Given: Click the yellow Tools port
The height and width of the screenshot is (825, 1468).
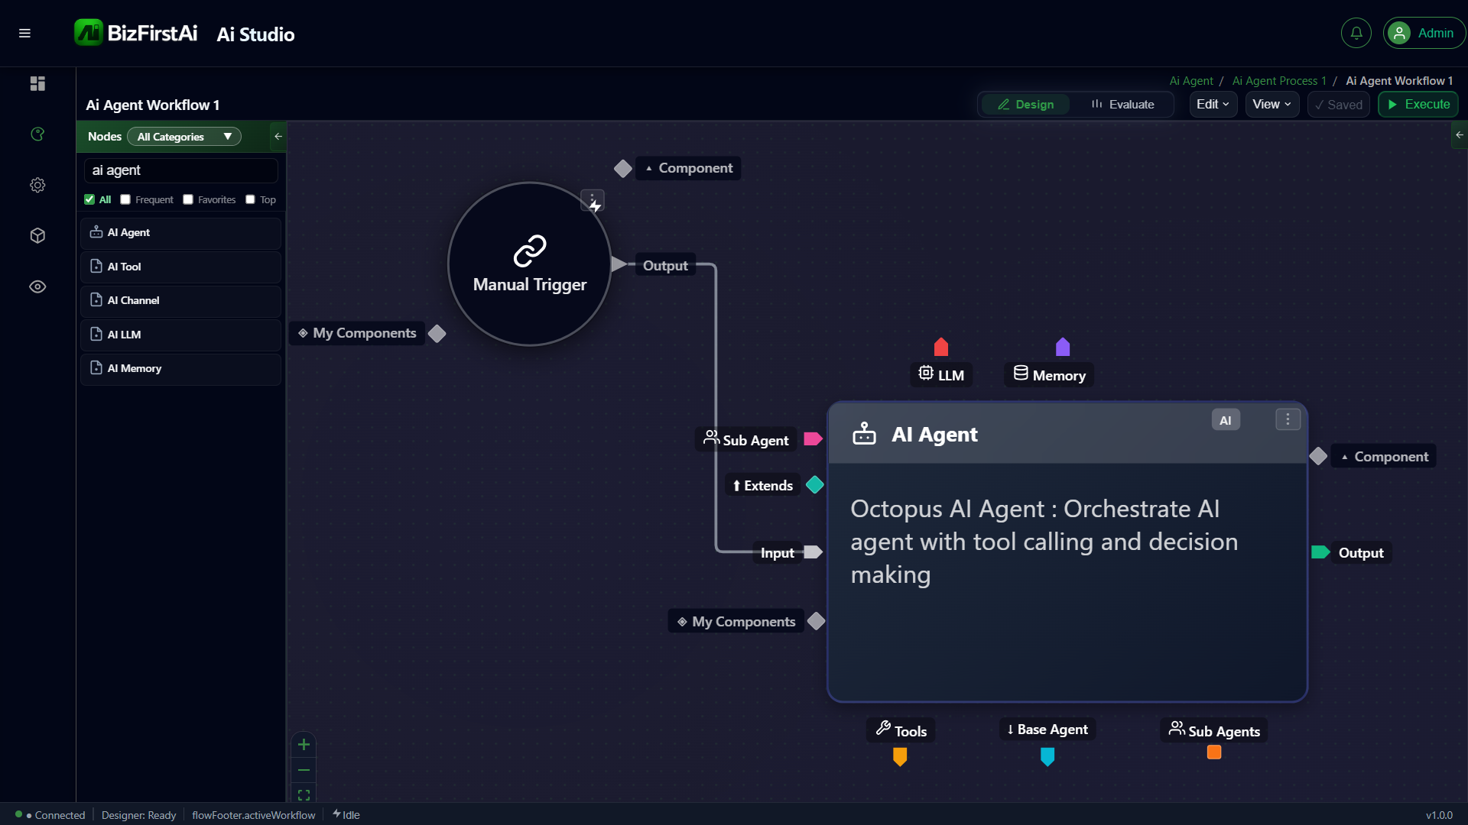Looking at the screenshot, I should (x=900, y=756).
